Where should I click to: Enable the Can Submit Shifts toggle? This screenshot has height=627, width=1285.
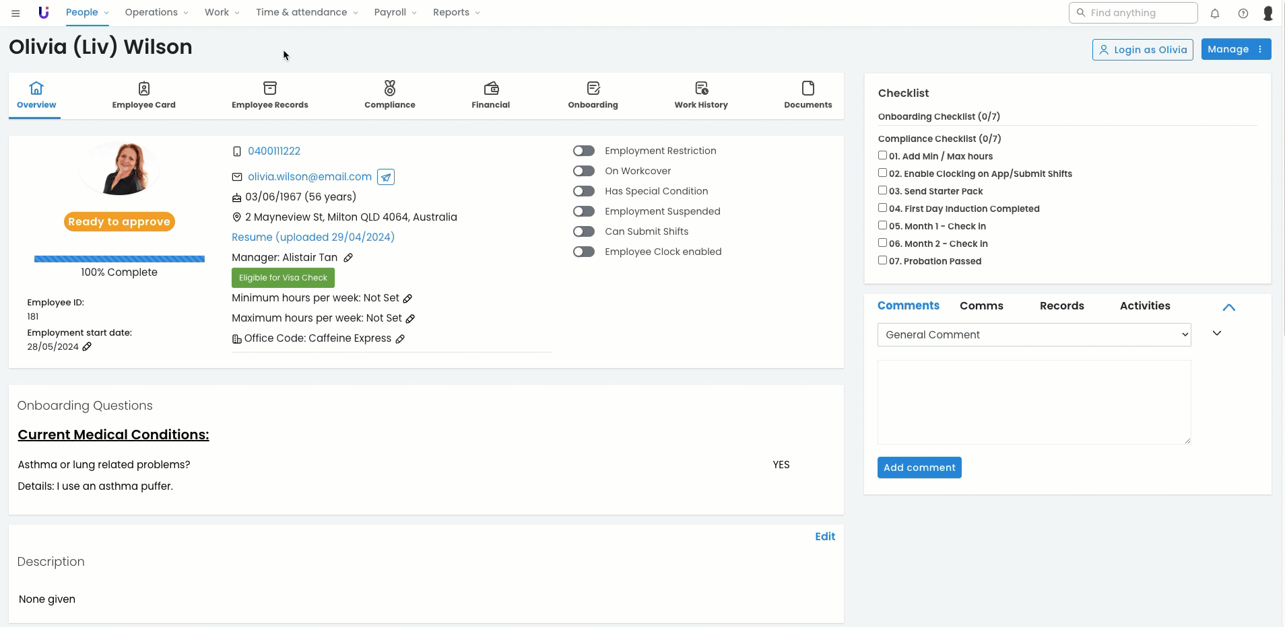click(584, 231)
